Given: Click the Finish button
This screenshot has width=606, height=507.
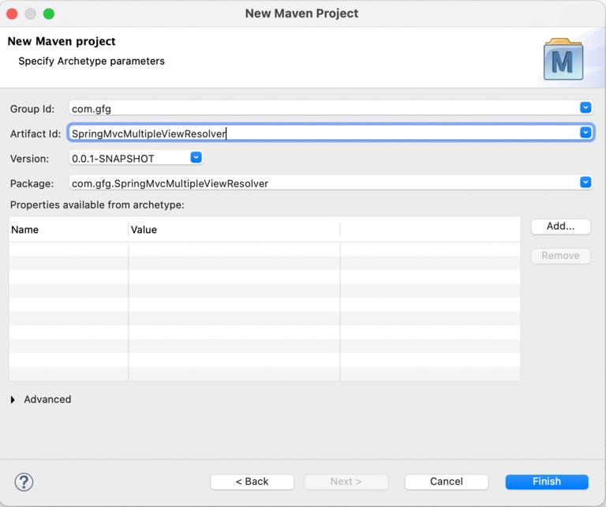Looking at the screenshot, I should (x=547, y=482).
